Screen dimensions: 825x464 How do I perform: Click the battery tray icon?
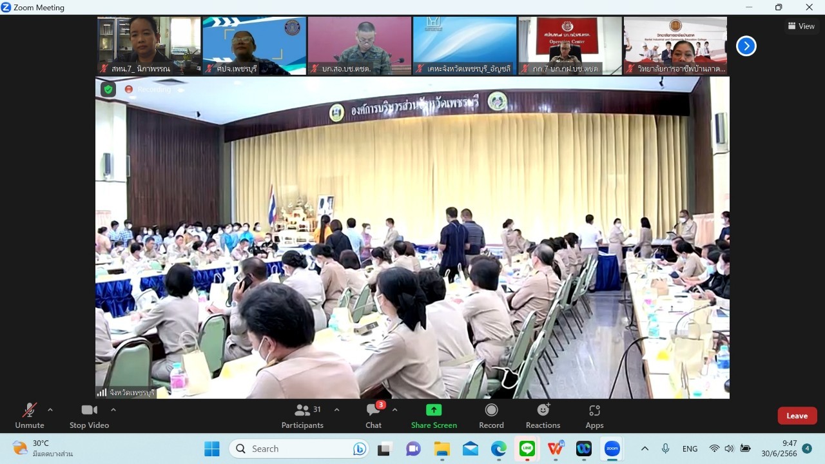coord(746,449)
